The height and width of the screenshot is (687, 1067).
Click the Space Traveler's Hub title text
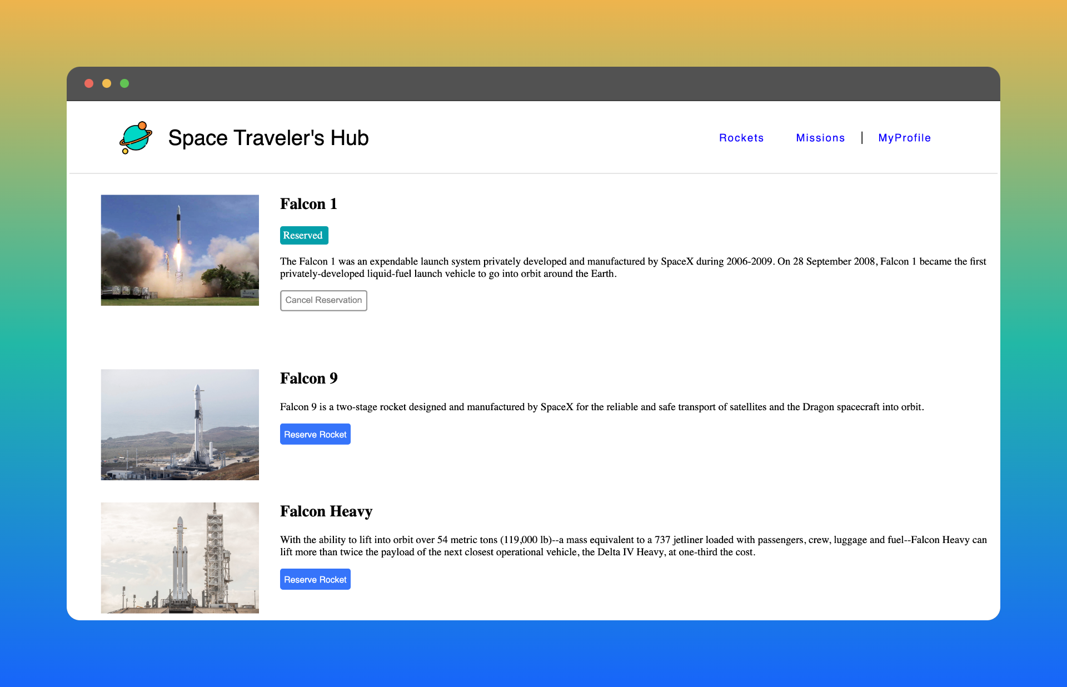coord(269,138)
